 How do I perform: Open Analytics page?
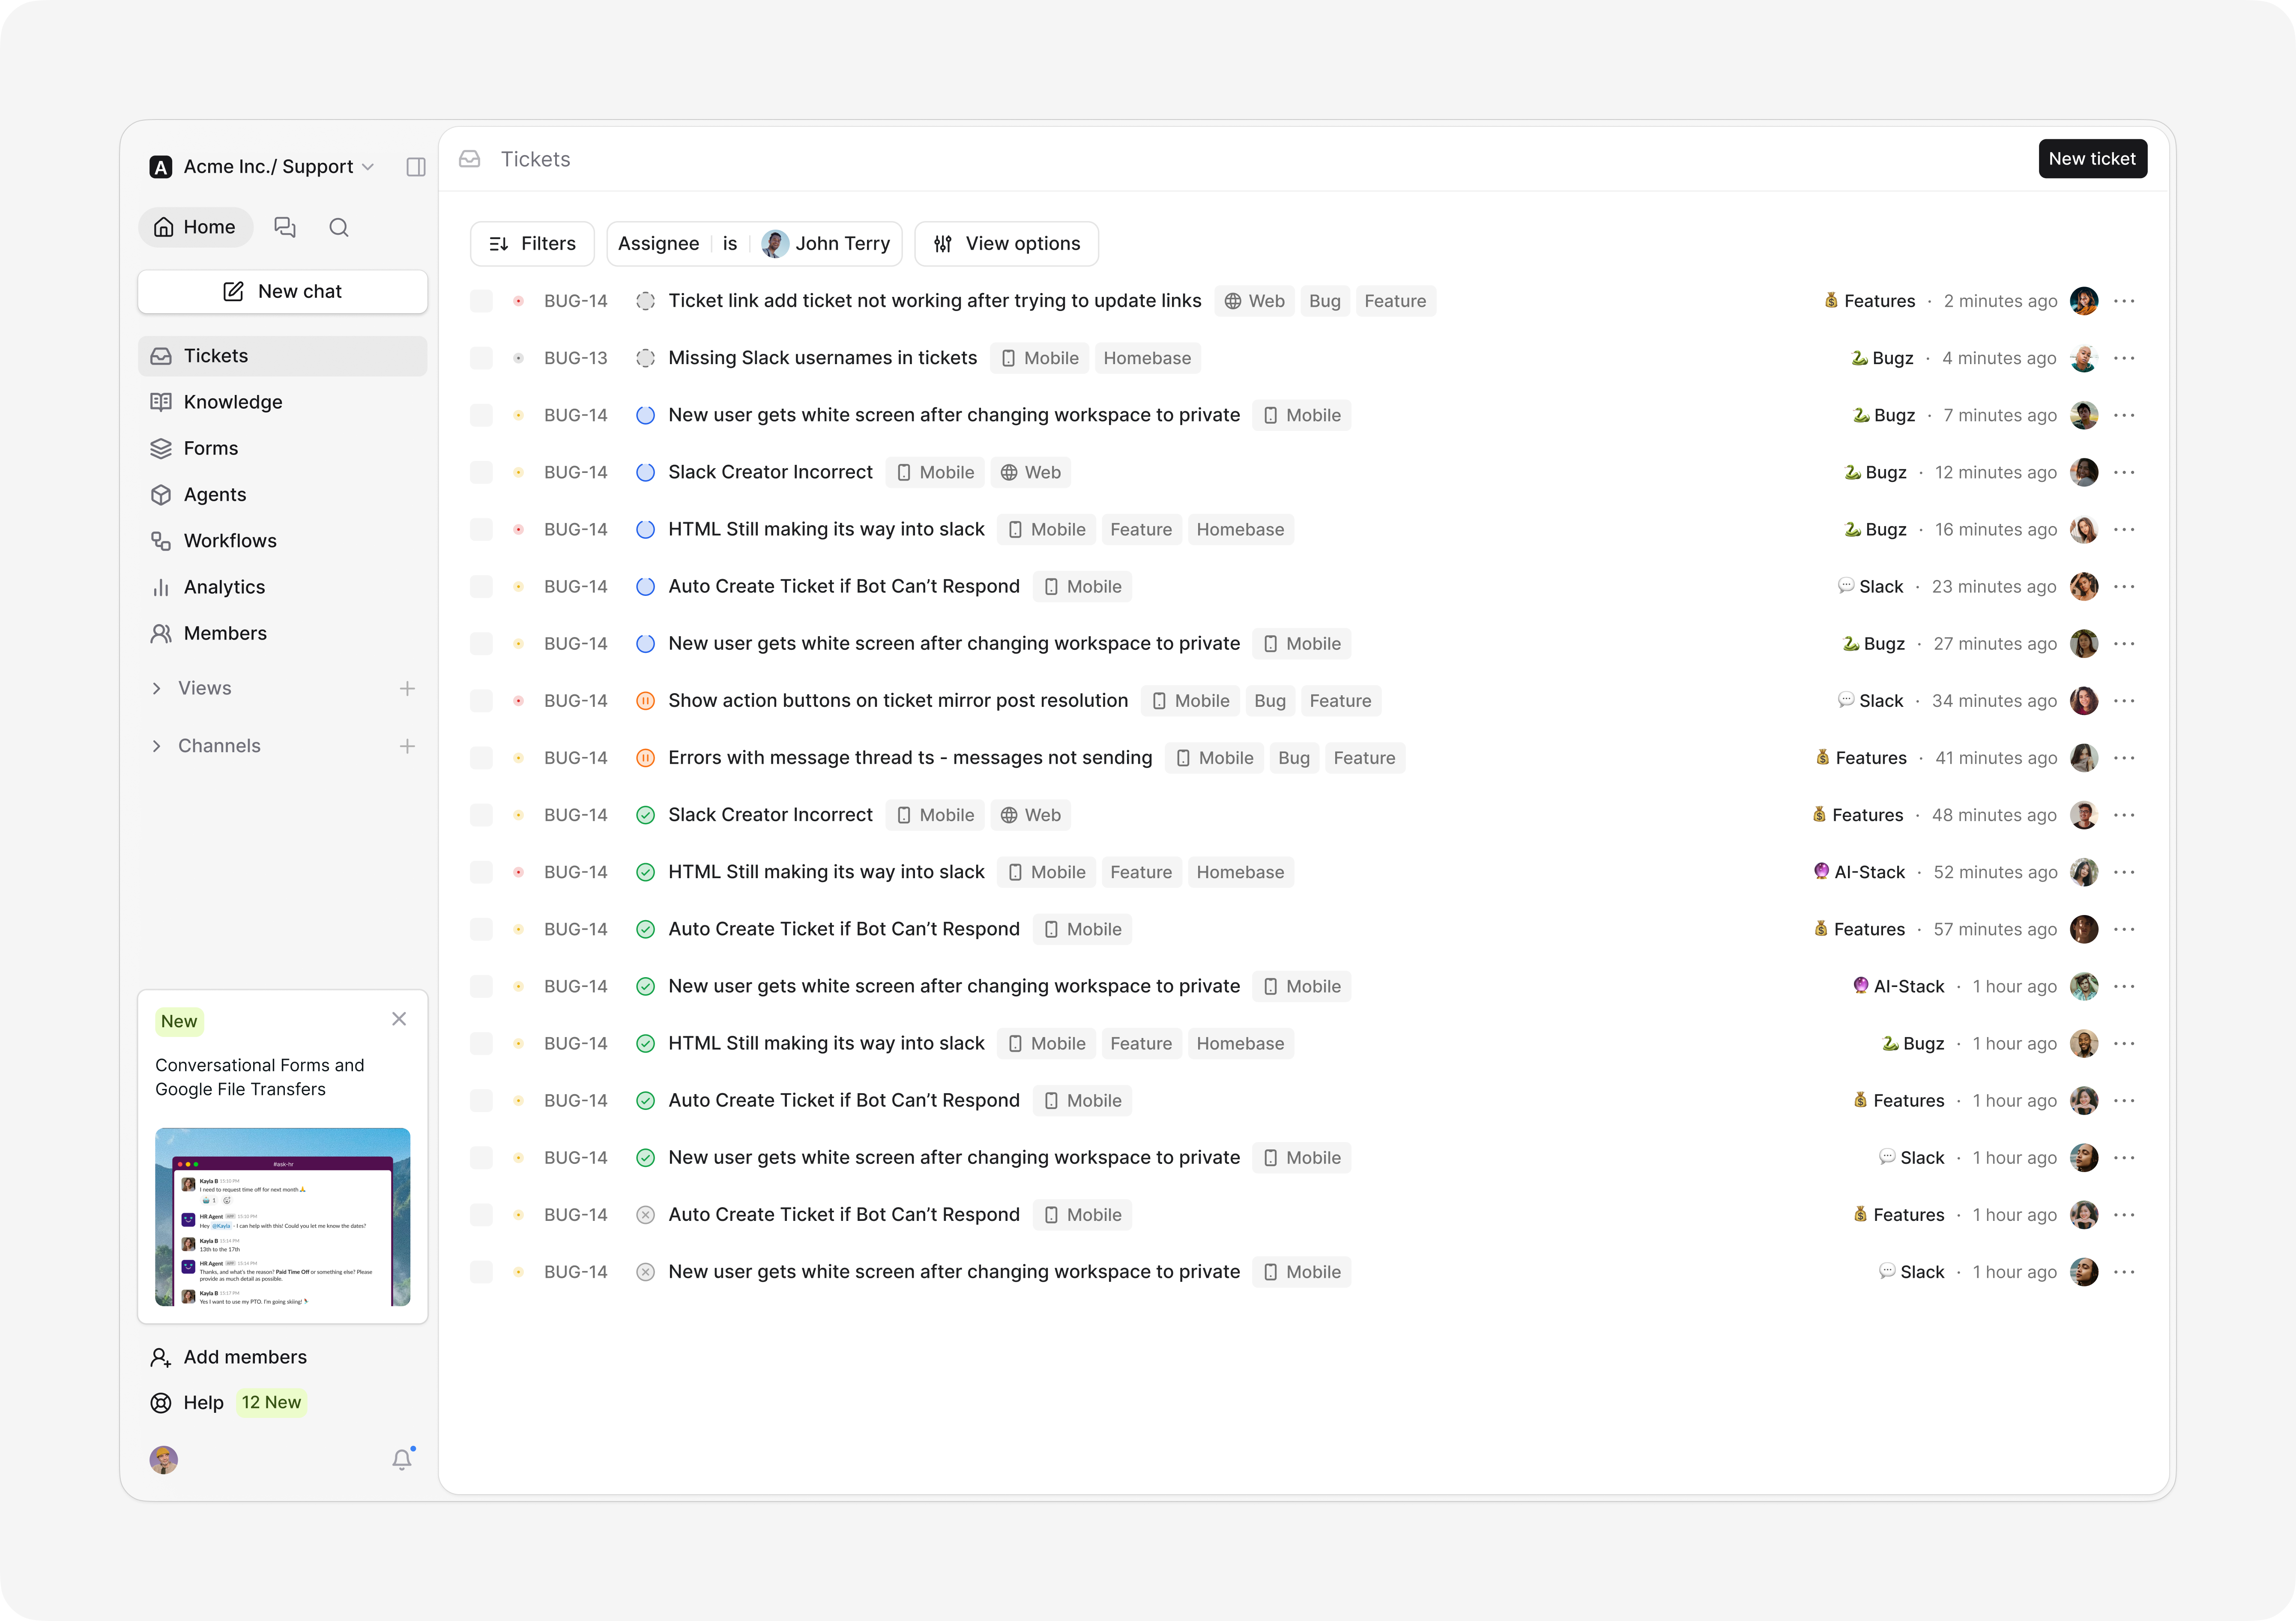[283, 587]
